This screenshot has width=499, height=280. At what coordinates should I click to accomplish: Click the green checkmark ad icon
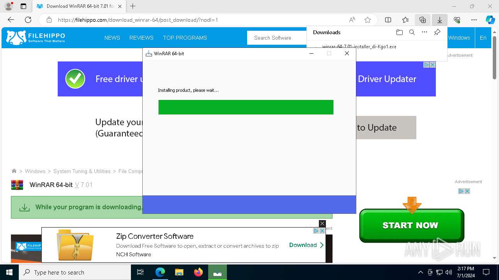pyautogui.click(x=75, y=79)
